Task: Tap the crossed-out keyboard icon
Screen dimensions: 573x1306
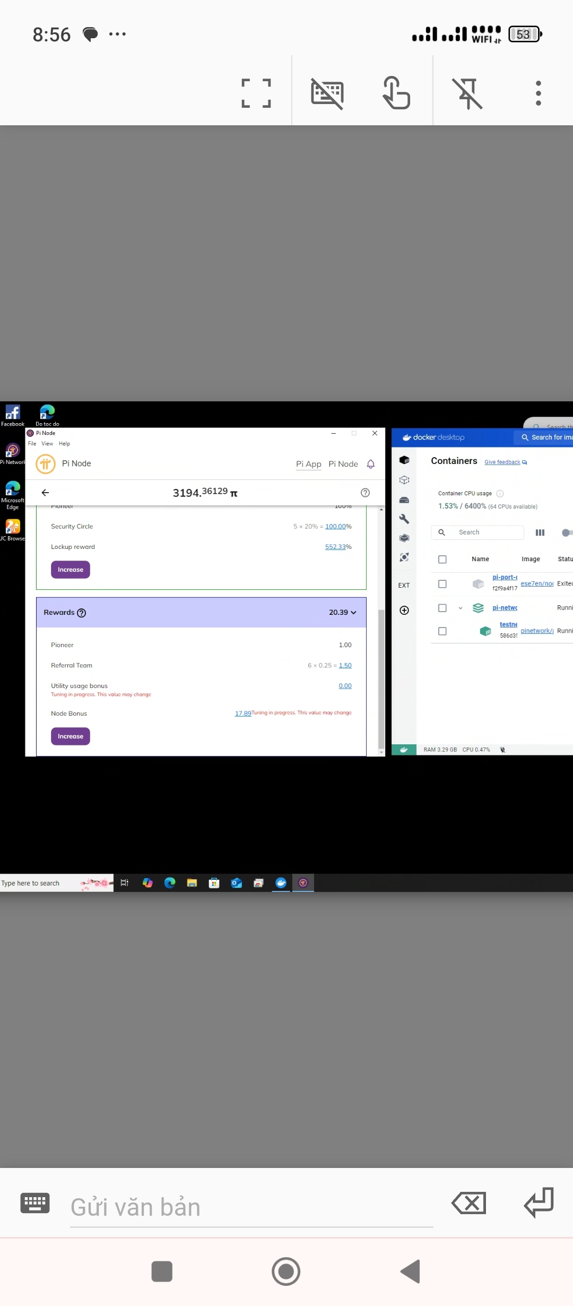Action: click(x=327, y=93)
